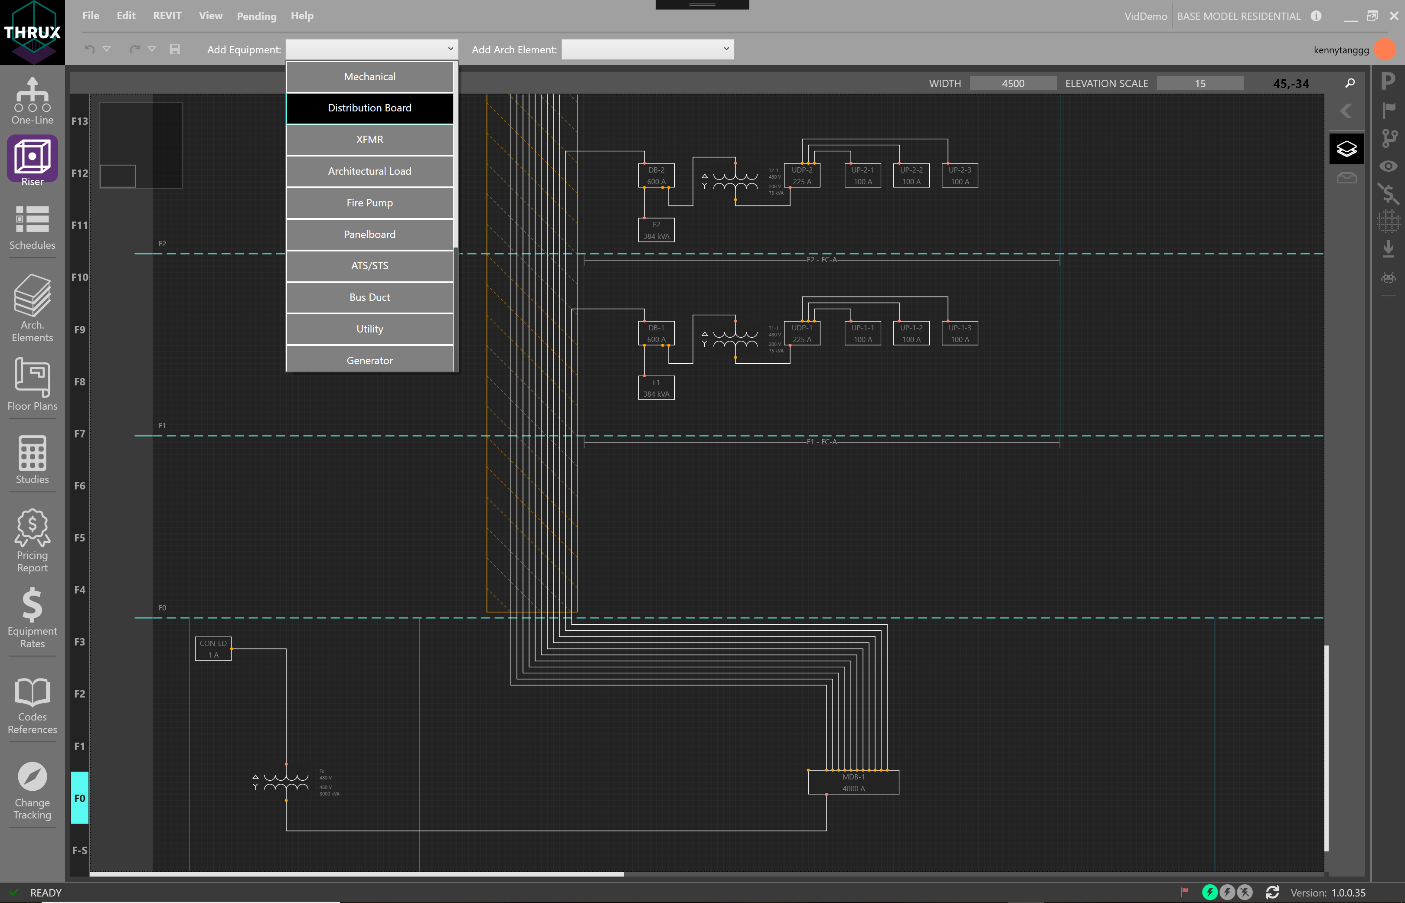
Task: Choose Generator from the equipment list
Action: coord(369,360)
